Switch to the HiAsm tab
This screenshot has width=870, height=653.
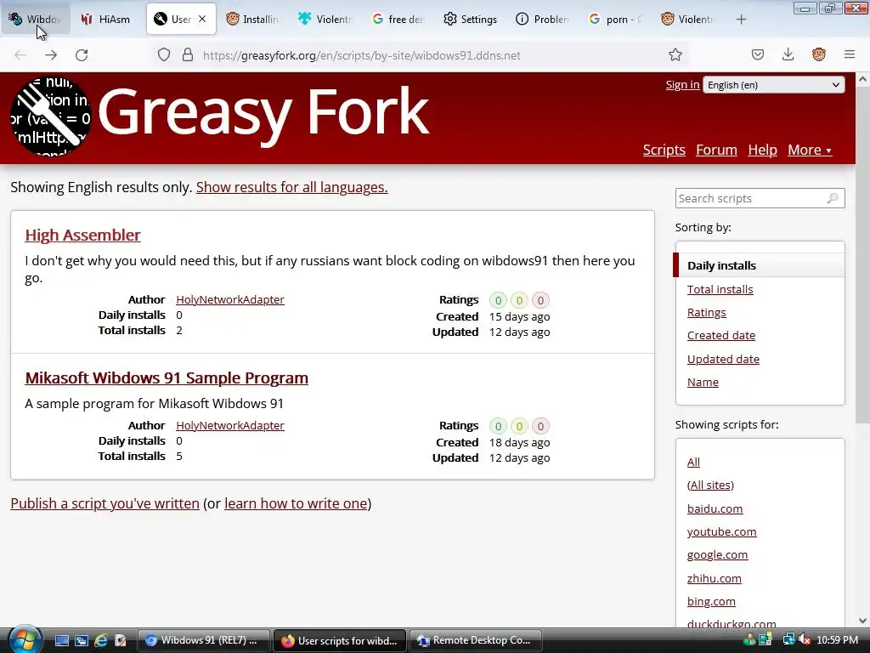[x=106, y=20]
